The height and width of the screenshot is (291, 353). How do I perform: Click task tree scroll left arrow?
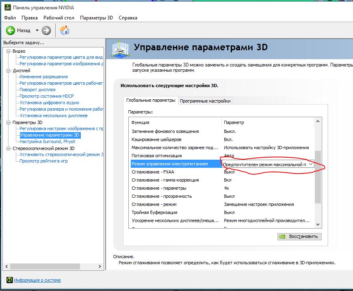tap(6, 267)
